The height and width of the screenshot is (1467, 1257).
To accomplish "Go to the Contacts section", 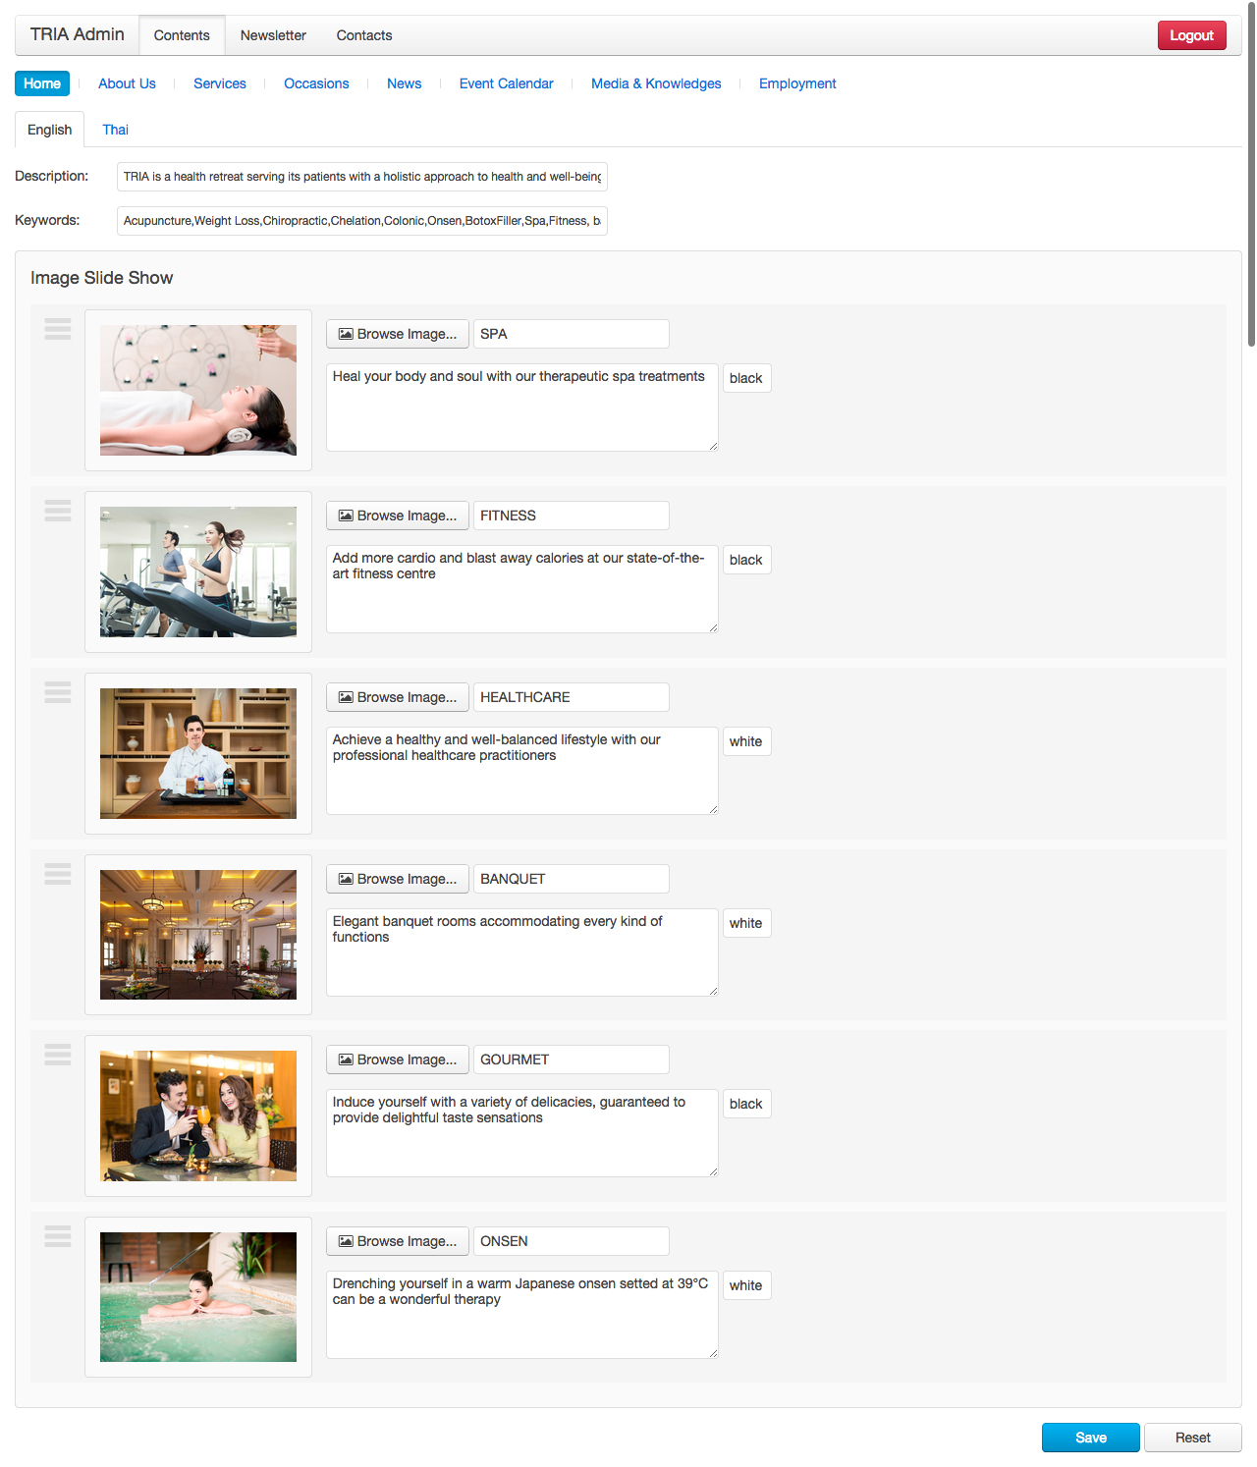I will [x=364, y=35].
